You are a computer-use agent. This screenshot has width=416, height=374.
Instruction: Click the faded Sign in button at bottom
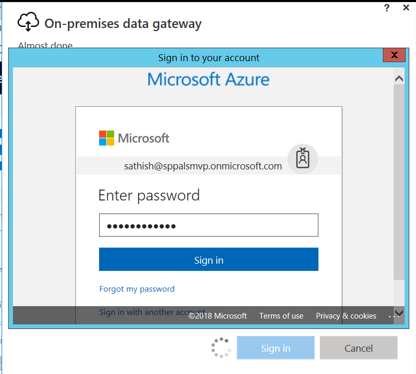click(x=275, y=348)
